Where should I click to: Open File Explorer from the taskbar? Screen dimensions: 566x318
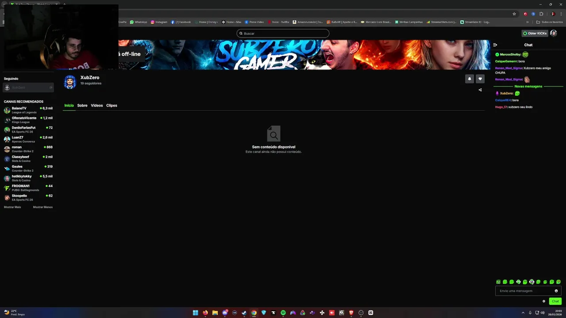coord(215,313)
